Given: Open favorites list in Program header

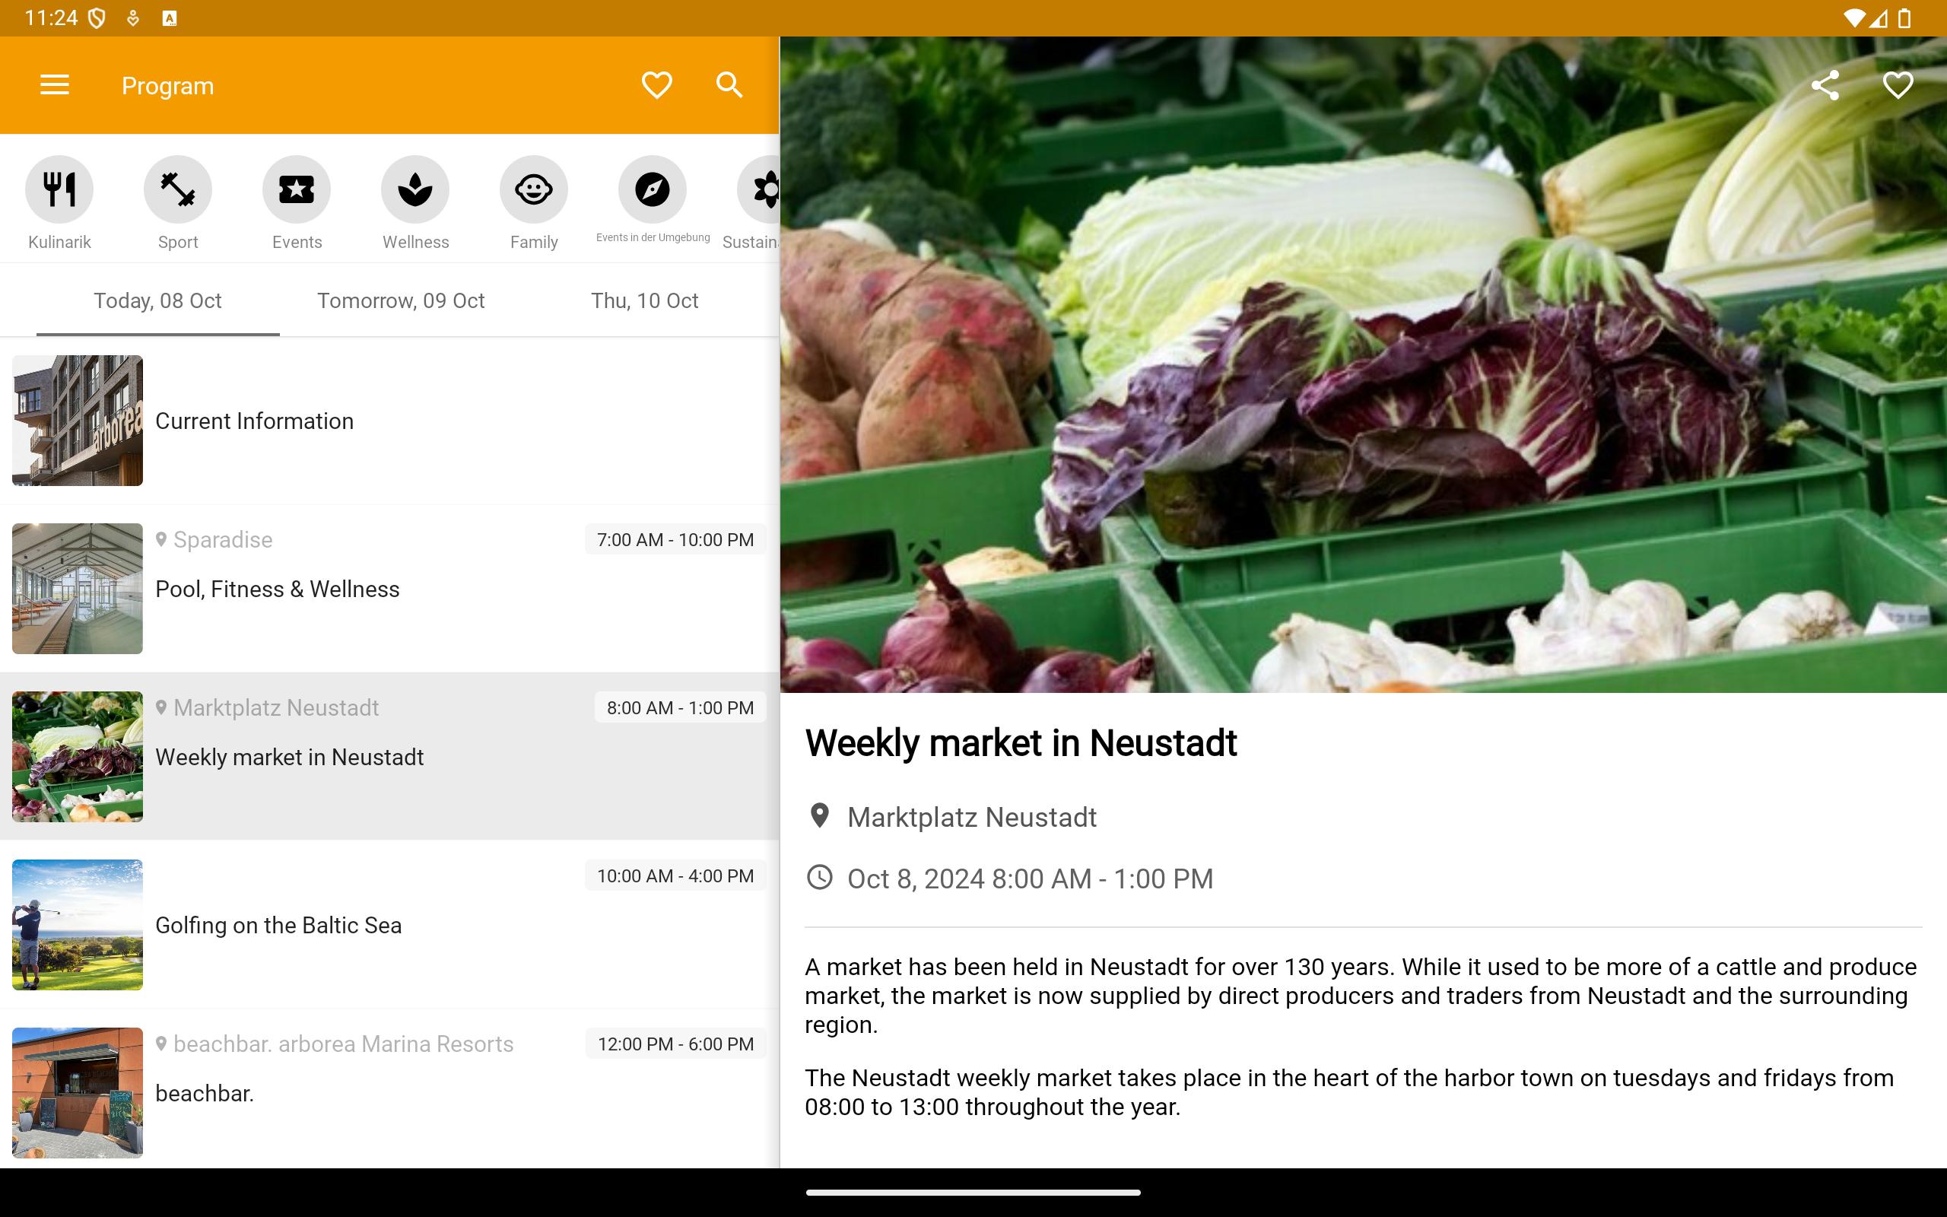Looking at the screenshot, I should 656,84.
